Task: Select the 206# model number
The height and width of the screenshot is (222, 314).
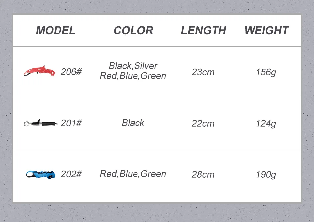Action: (x=71, y=72)
